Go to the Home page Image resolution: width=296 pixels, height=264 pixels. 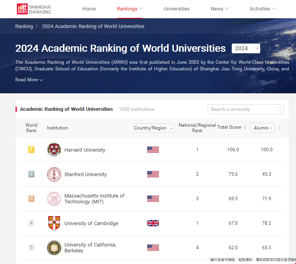pos(89,9)
